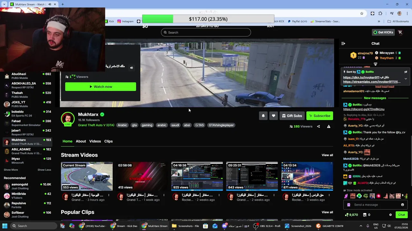The height and width of the screenshot is (231, 412).
Task: View all Stream Videos
Action: click(x=327, y=155)
